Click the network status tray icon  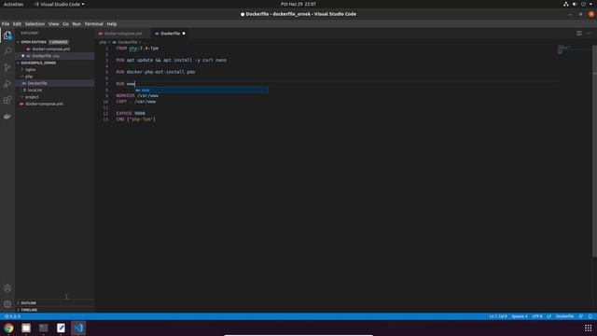(x=566, y=4)
